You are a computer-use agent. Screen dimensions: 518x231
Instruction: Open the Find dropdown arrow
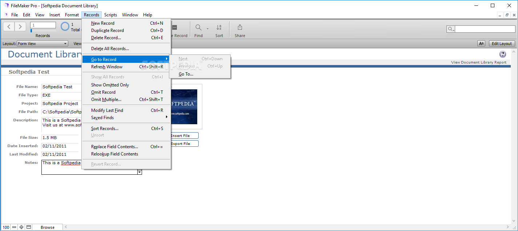207,28
